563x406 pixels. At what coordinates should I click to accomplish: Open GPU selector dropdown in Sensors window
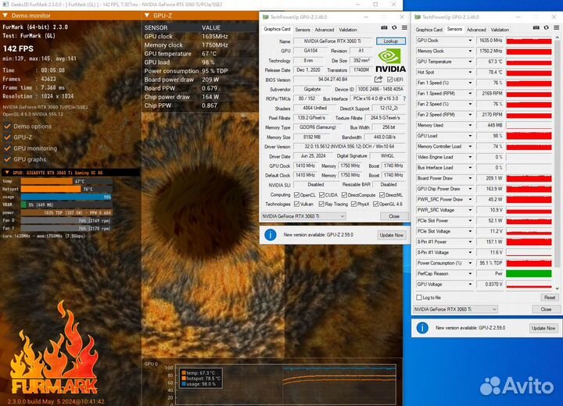(x=455, y=309)
